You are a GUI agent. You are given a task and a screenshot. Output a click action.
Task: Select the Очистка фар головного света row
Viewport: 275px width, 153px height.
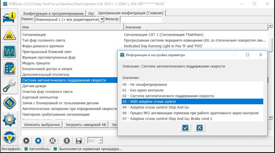point(69,92)
